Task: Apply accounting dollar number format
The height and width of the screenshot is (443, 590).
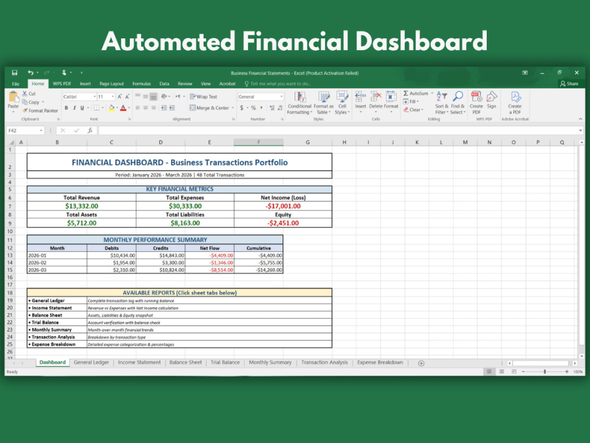Action: [241, 108]
